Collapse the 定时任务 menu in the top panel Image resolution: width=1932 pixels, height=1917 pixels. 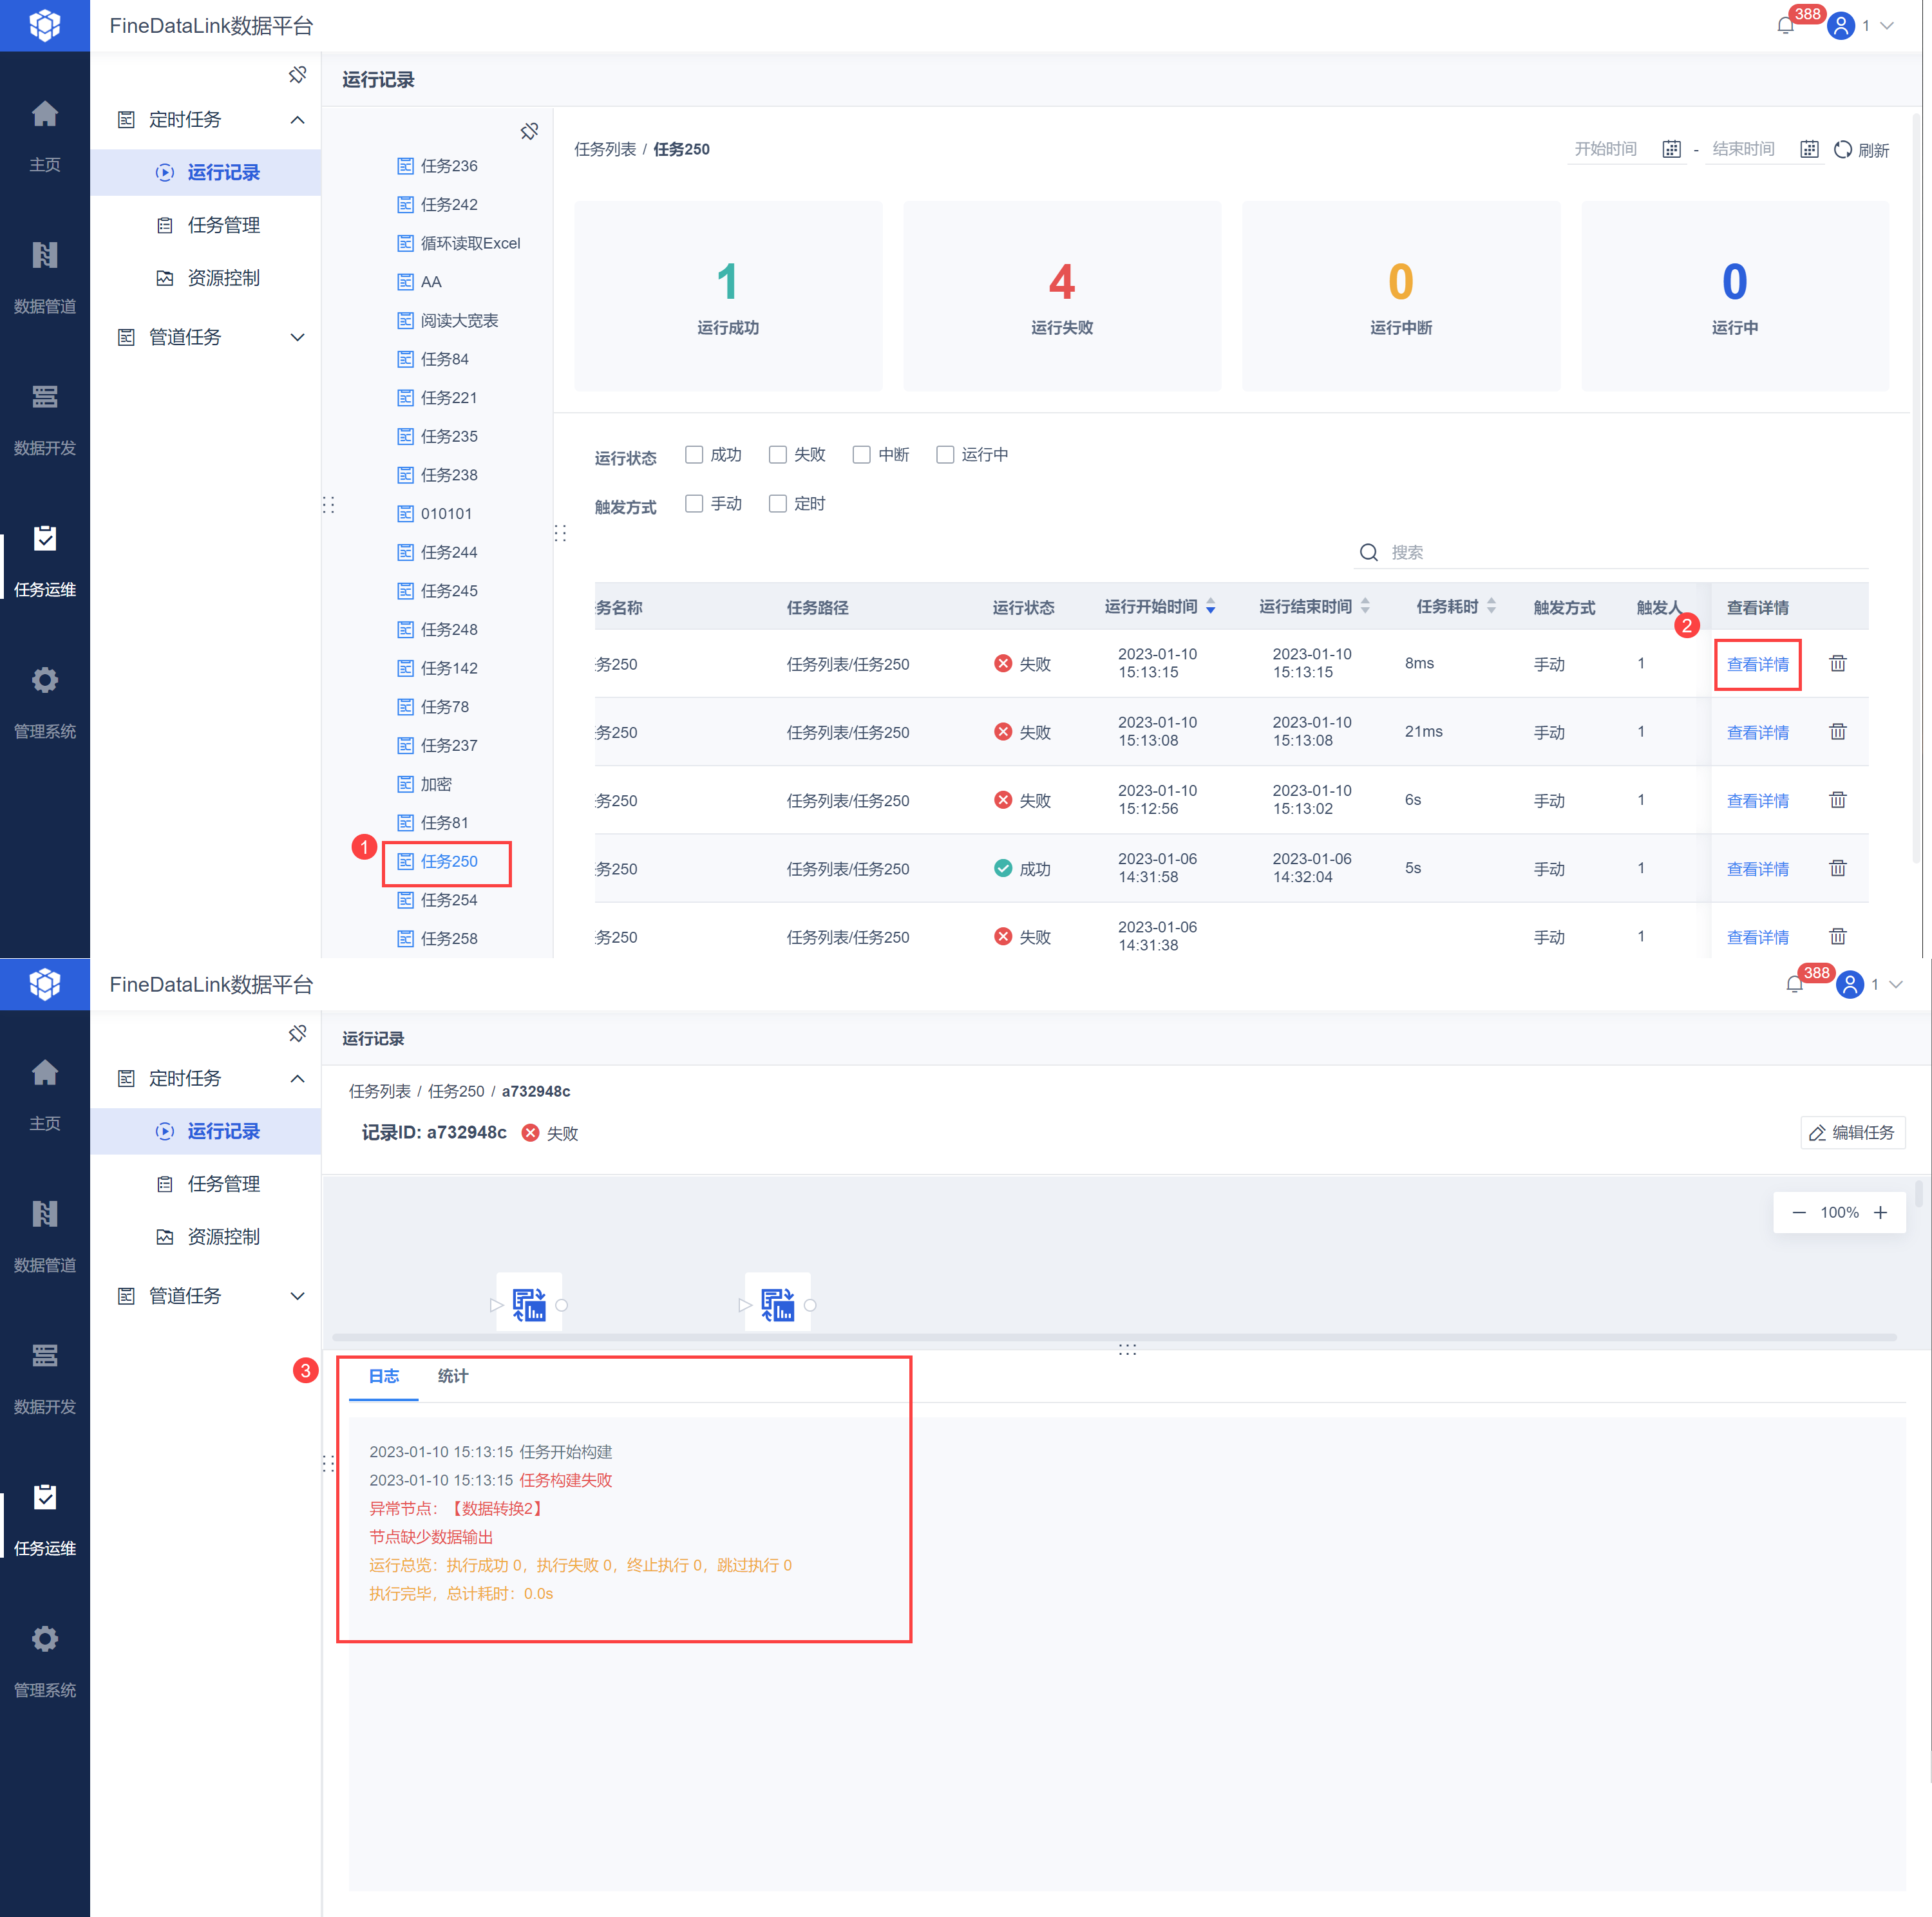(x=297, y=120)
